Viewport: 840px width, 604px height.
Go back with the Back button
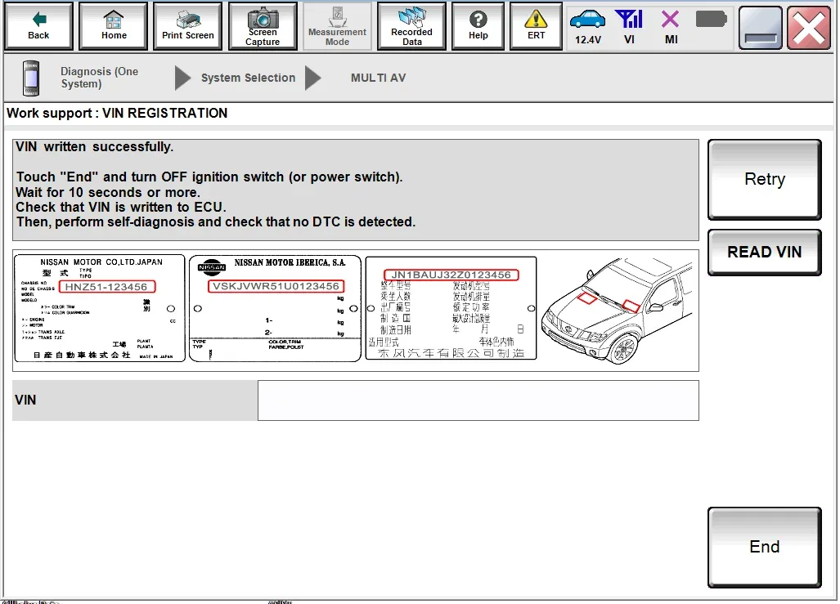pos(38,26)
